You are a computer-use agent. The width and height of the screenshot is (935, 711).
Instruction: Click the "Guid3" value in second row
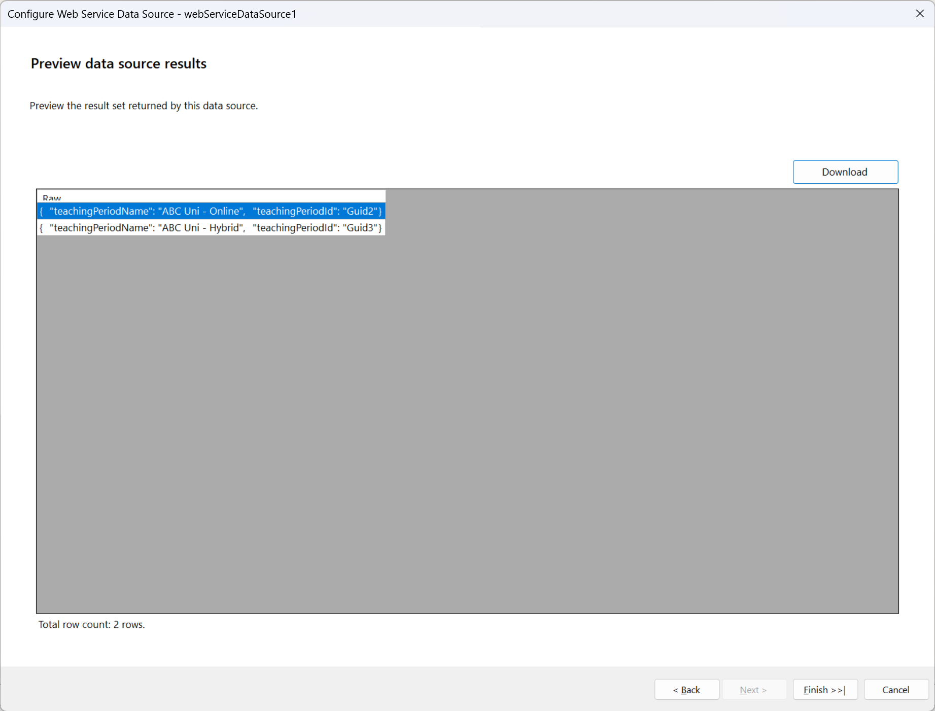(362, 228)
